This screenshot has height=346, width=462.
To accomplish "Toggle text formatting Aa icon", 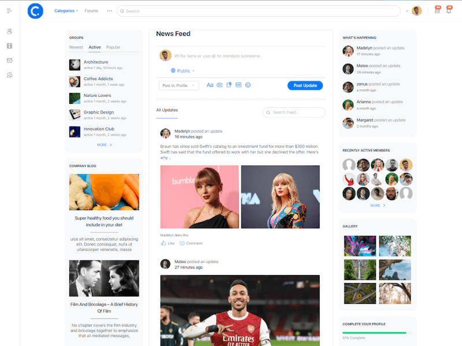I will coord(210,85).
